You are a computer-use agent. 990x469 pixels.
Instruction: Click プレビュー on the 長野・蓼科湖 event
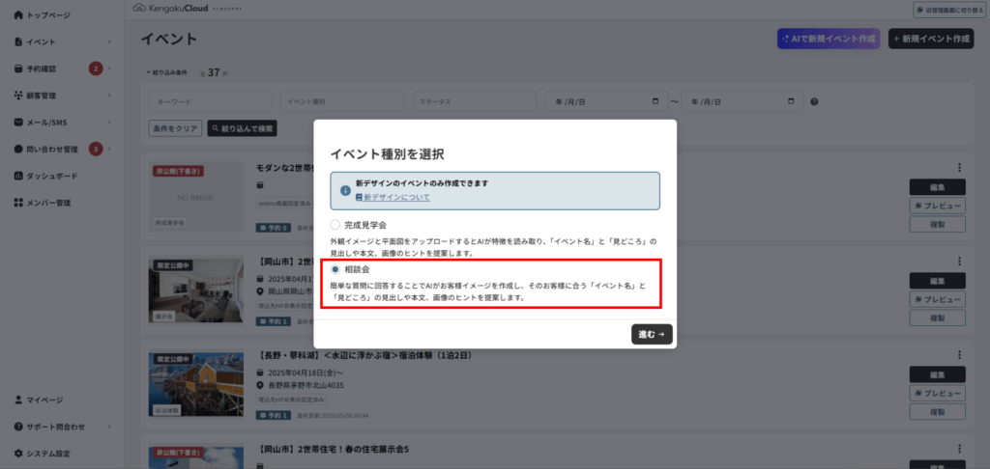(x=938, y=393)
